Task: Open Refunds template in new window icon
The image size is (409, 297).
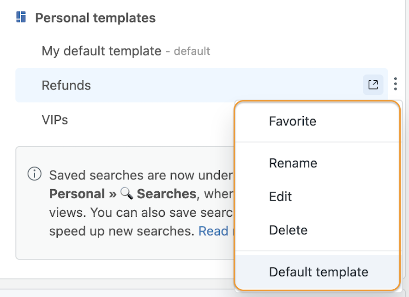Action: [373, 85]
